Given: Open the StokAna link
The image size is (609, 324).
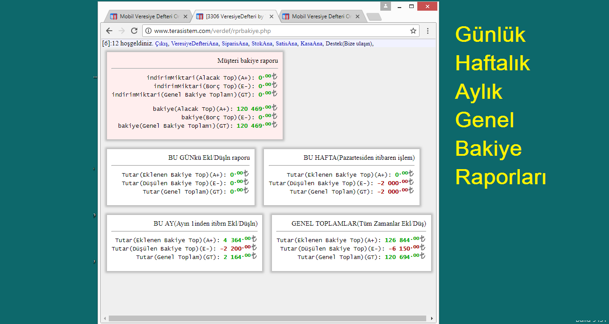Looking at the screenshot, I should pyautogui.click(x=262, y=44).
